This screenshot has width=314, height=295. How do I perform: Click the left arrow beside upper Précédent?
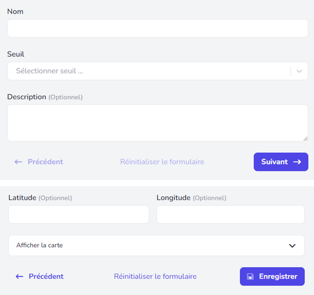[18, 162]
